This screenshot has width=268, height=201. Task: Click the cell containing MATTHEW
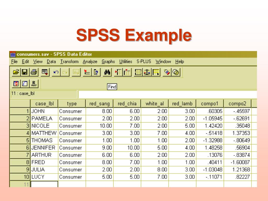click(x=44, y=133)
